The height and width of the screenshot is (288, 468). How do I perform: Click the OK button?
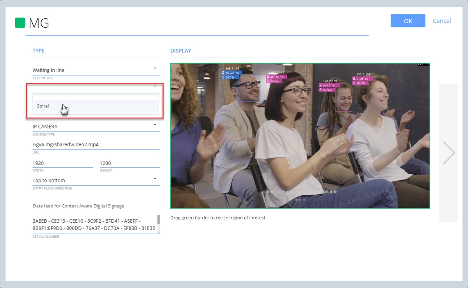(x=408, y=21)
